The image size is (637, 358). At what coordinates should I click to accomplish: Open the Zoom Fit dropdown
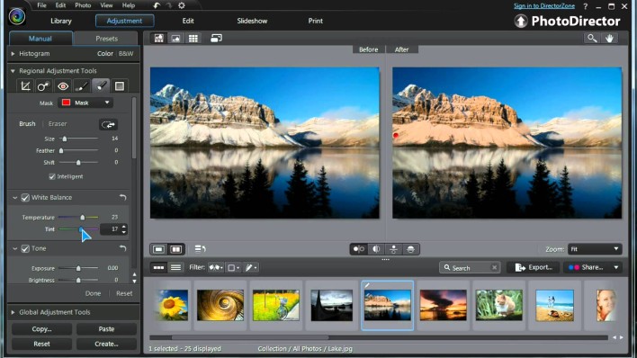click(x=595, y=249)
